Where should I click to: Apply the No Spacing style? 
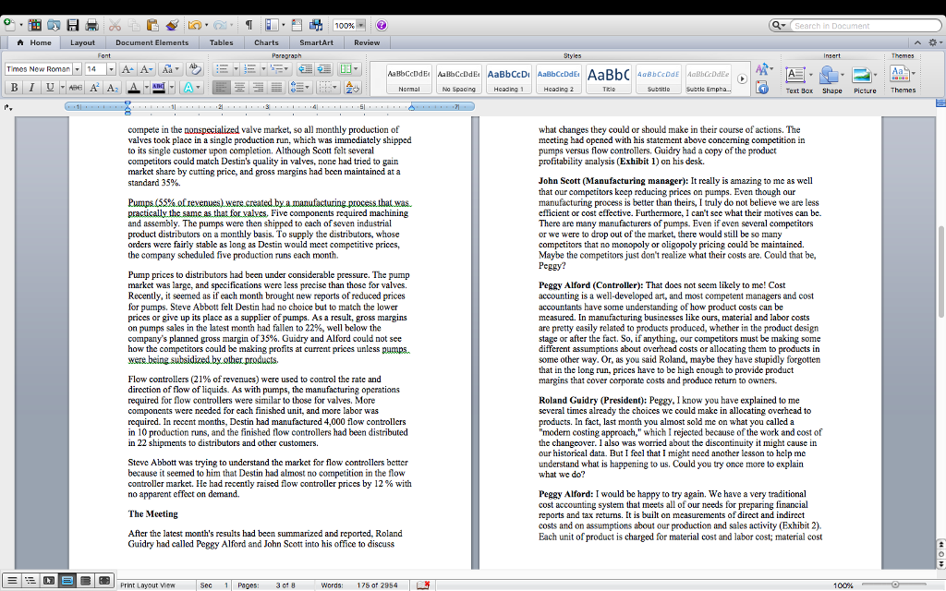tap(458, 79)
